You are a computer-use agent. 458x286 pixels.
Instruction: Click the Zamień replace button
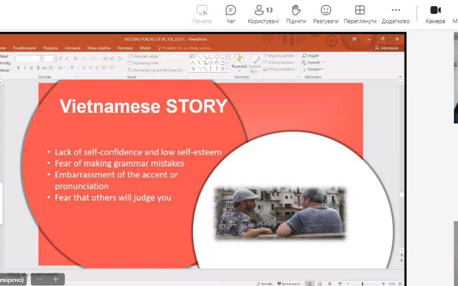pos(313,62)
